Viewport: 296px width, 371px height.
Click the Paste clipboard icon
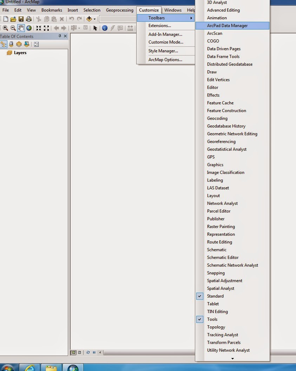pyautogui.click(x=54, y=19)
